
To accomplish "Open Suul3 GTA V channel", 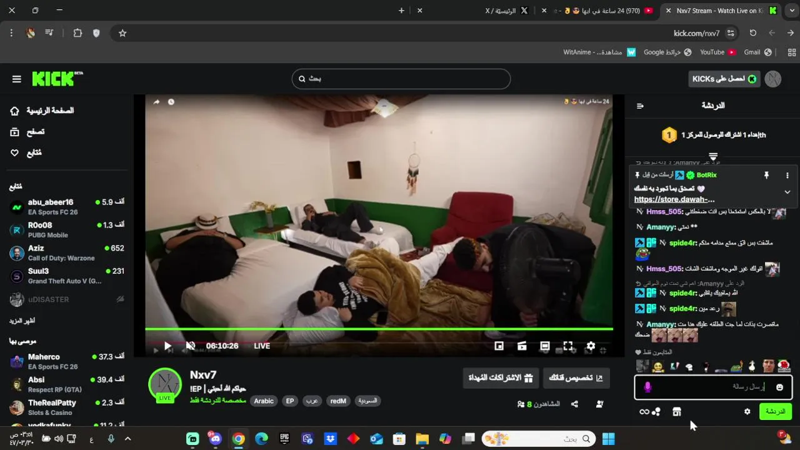I will coord(66,276).
